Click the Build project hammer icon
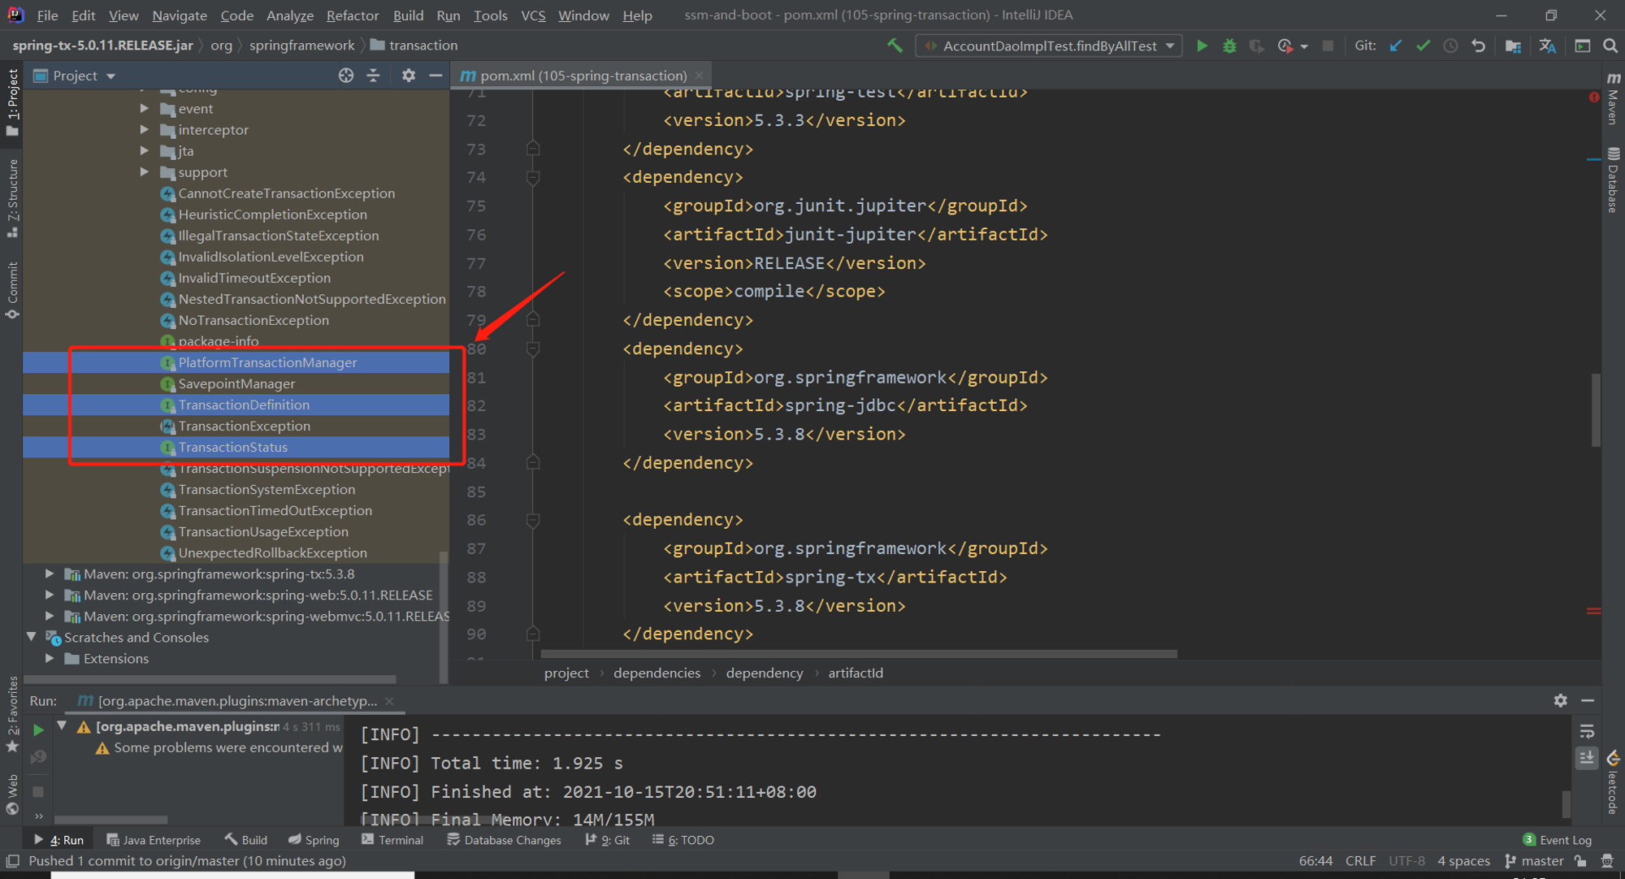Viewport: 1625px width, 879px height. click(895, 45)
